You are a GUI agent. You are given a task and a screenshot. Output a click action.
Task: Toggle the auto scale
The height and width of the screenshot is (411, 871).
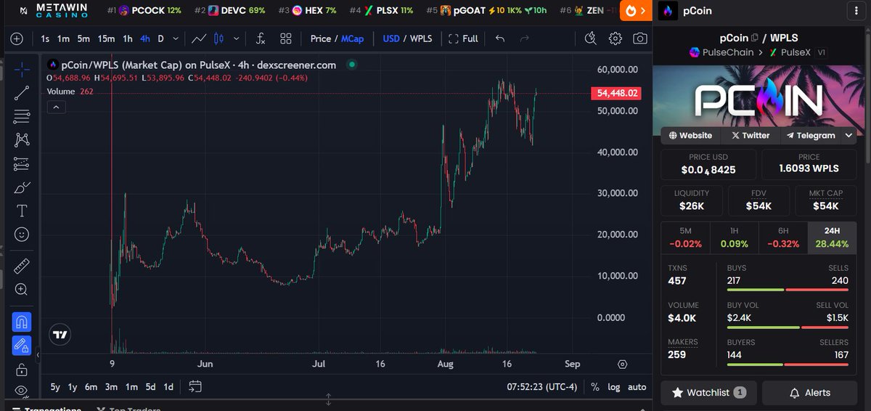637,387
